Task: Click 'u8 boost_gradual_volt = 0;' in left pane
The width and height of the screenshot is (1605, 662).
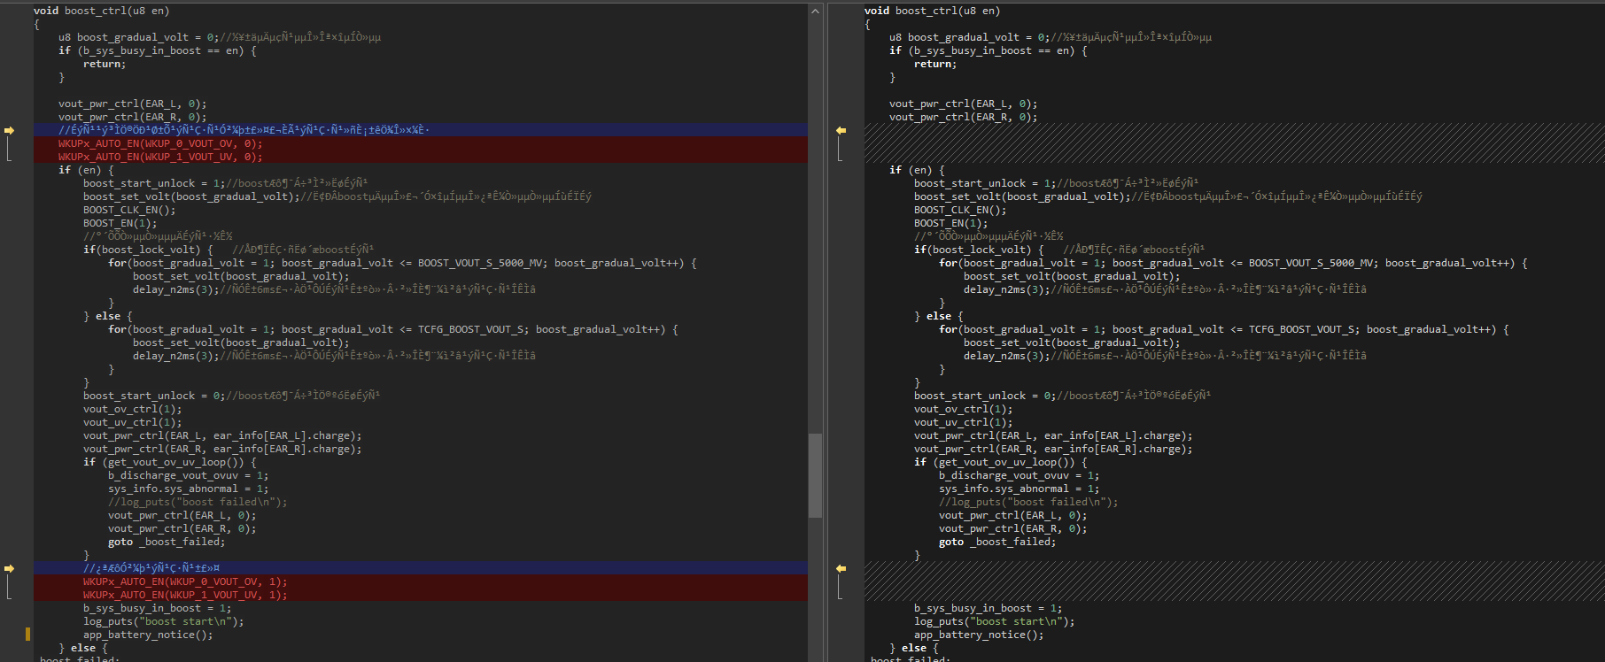Action: pyautogui.click(x=139, y=37)
